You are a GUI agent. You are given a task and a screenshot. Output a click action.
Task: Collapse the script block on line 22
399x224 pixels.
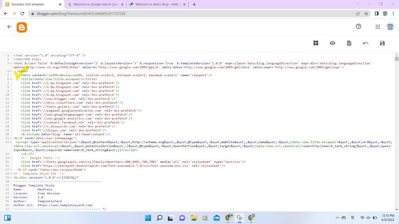[x=11, y=142]
